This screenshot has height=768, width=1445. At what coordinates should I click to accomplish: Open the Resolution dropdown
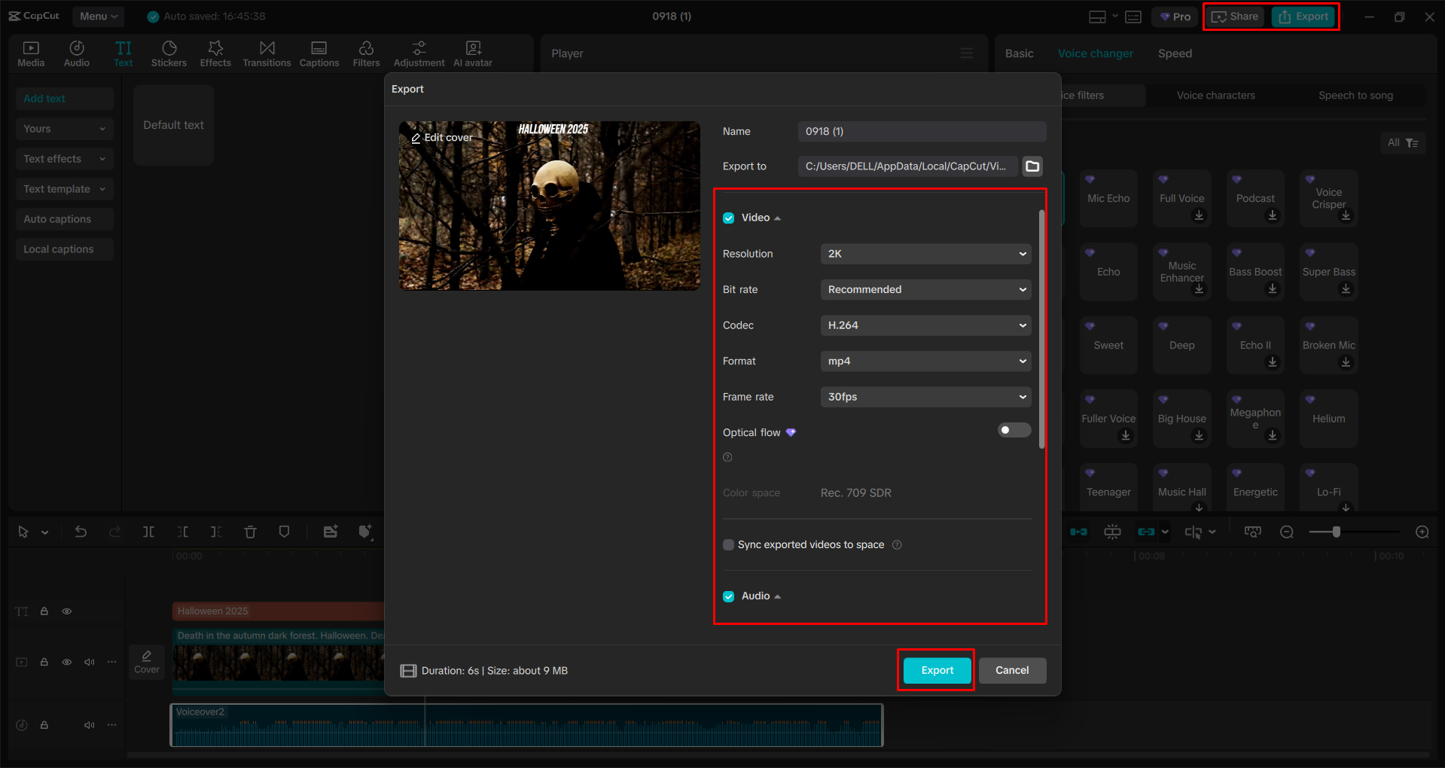[925, 254]
